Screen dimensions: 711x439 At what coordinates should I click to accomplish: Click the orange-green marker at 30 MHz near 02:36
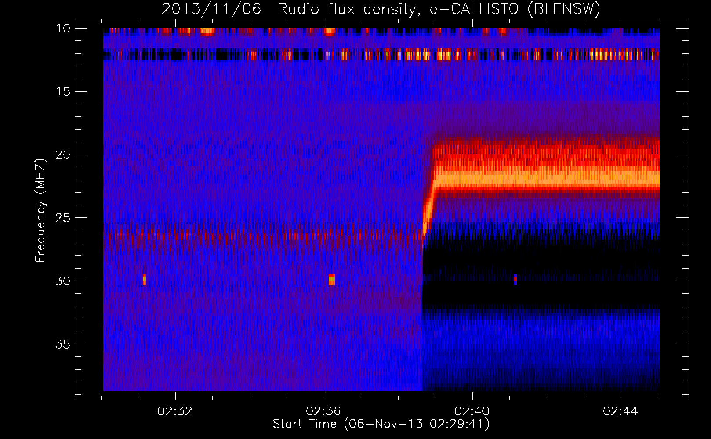[x=332, y=279]
